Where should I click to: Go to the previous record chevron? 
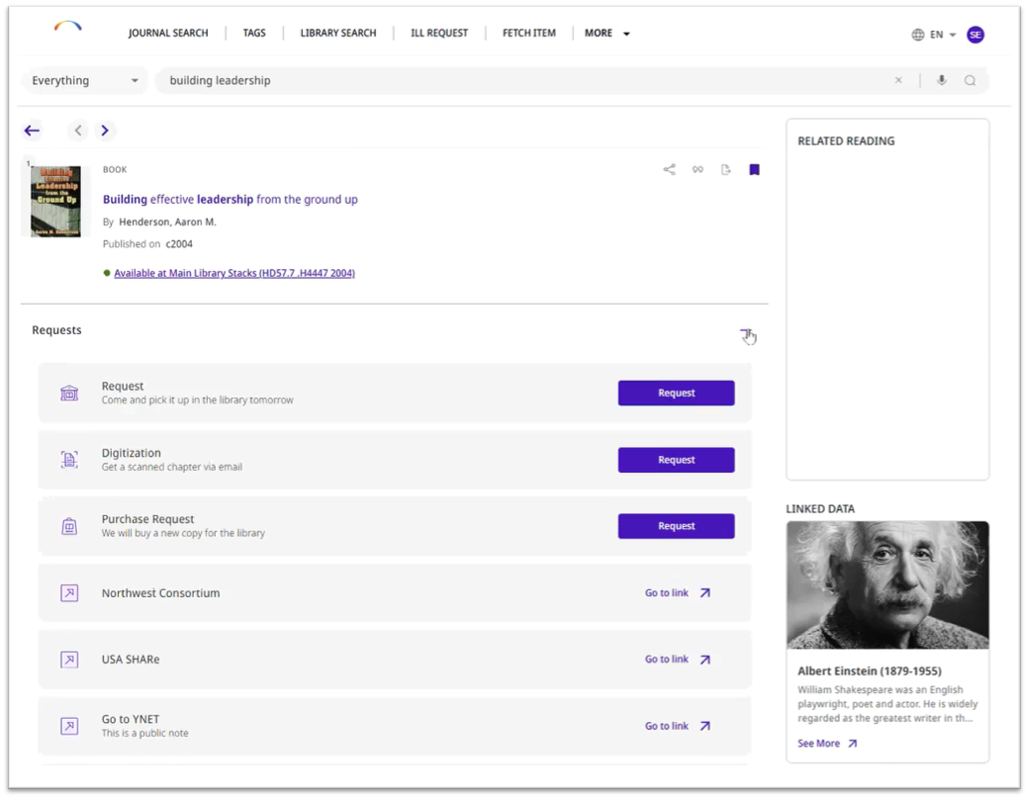pos(78,131)
